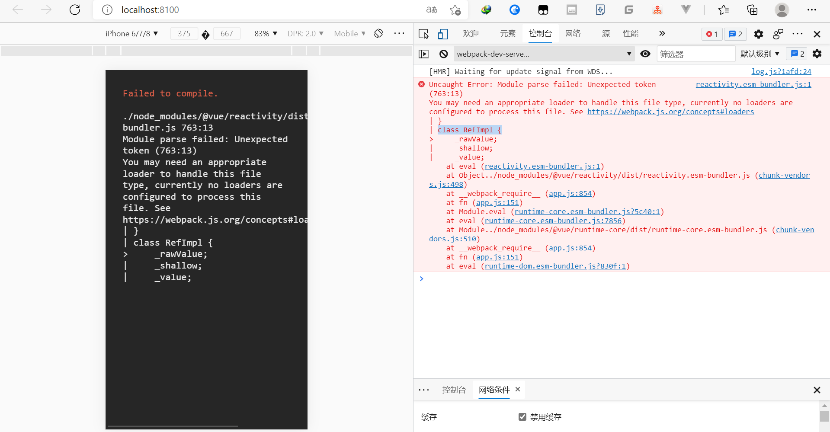830x432 pixels.
Task: Reload the page with the refresh icon
Action: tap(74, 10)
